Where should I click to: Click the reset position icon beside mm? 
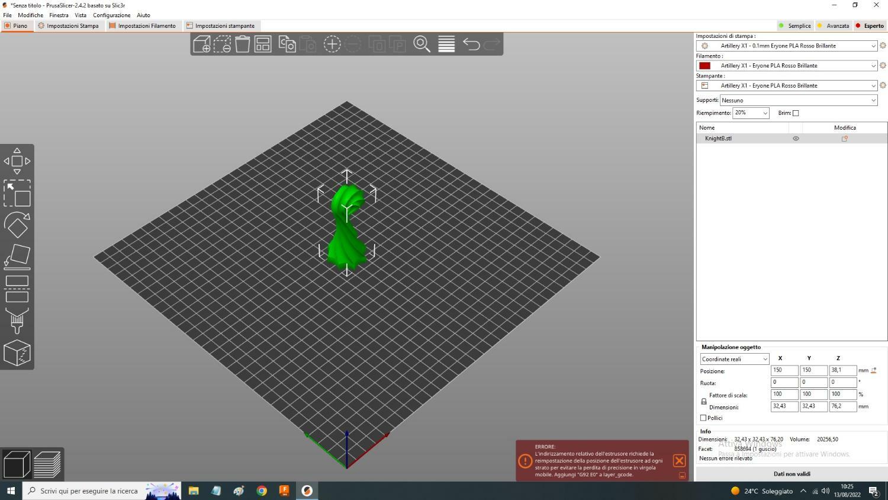[x=874, y=370]
